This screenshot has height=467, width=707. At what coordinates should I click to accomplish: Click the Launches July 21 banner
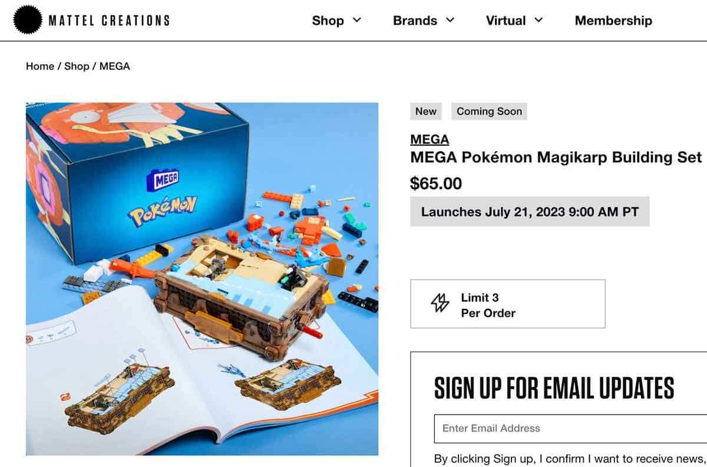click(530, 211)
